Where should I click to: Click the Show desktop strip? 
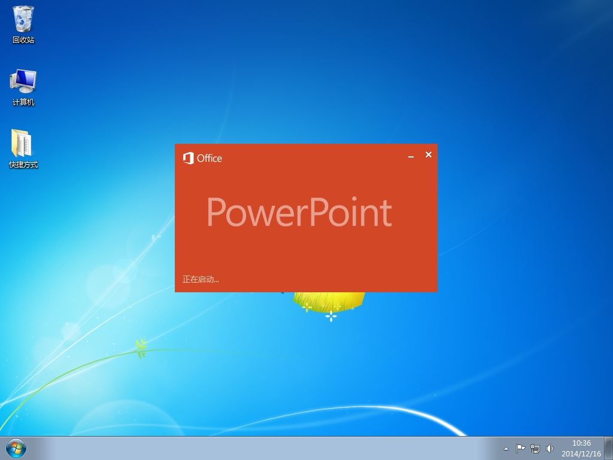point(609,448)
